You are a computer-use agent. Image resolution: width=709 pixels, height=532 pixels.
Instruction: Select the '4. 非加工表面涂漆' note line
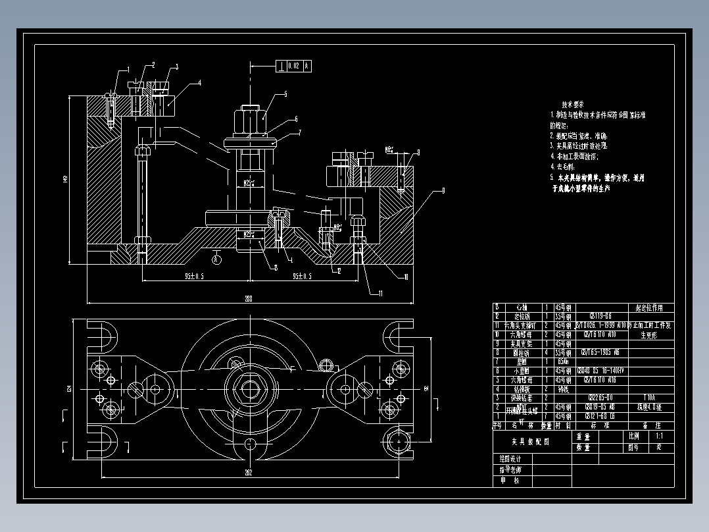click(x=574, y=156)
